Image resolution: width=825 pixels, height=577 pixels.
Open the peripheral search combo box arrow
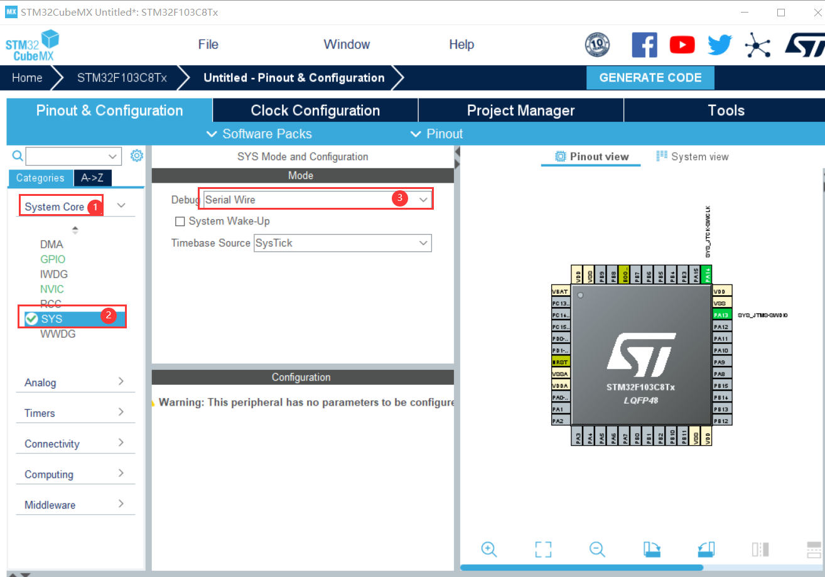pos(114,156)
